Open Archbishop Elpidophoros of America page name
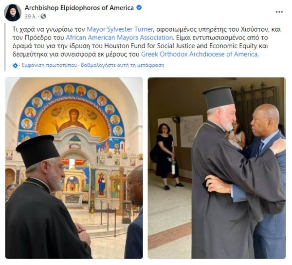 (79, 8)
